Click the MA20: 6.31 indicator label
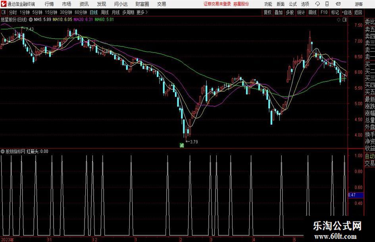375x242 pixels. tap(83, 19)
